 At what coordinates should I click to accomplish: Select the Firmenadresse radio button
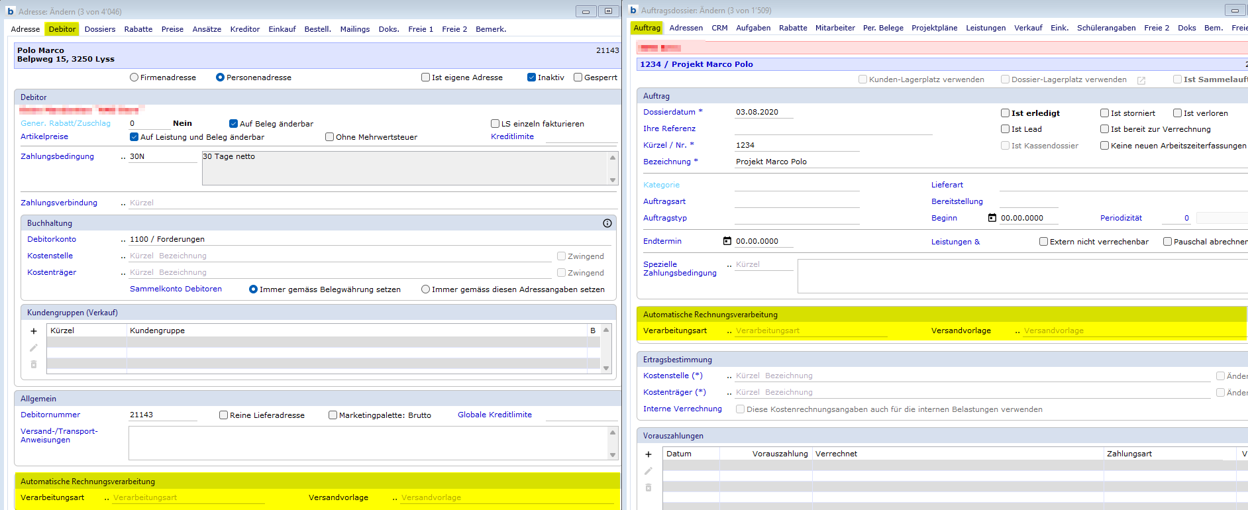tap(134, 77)
